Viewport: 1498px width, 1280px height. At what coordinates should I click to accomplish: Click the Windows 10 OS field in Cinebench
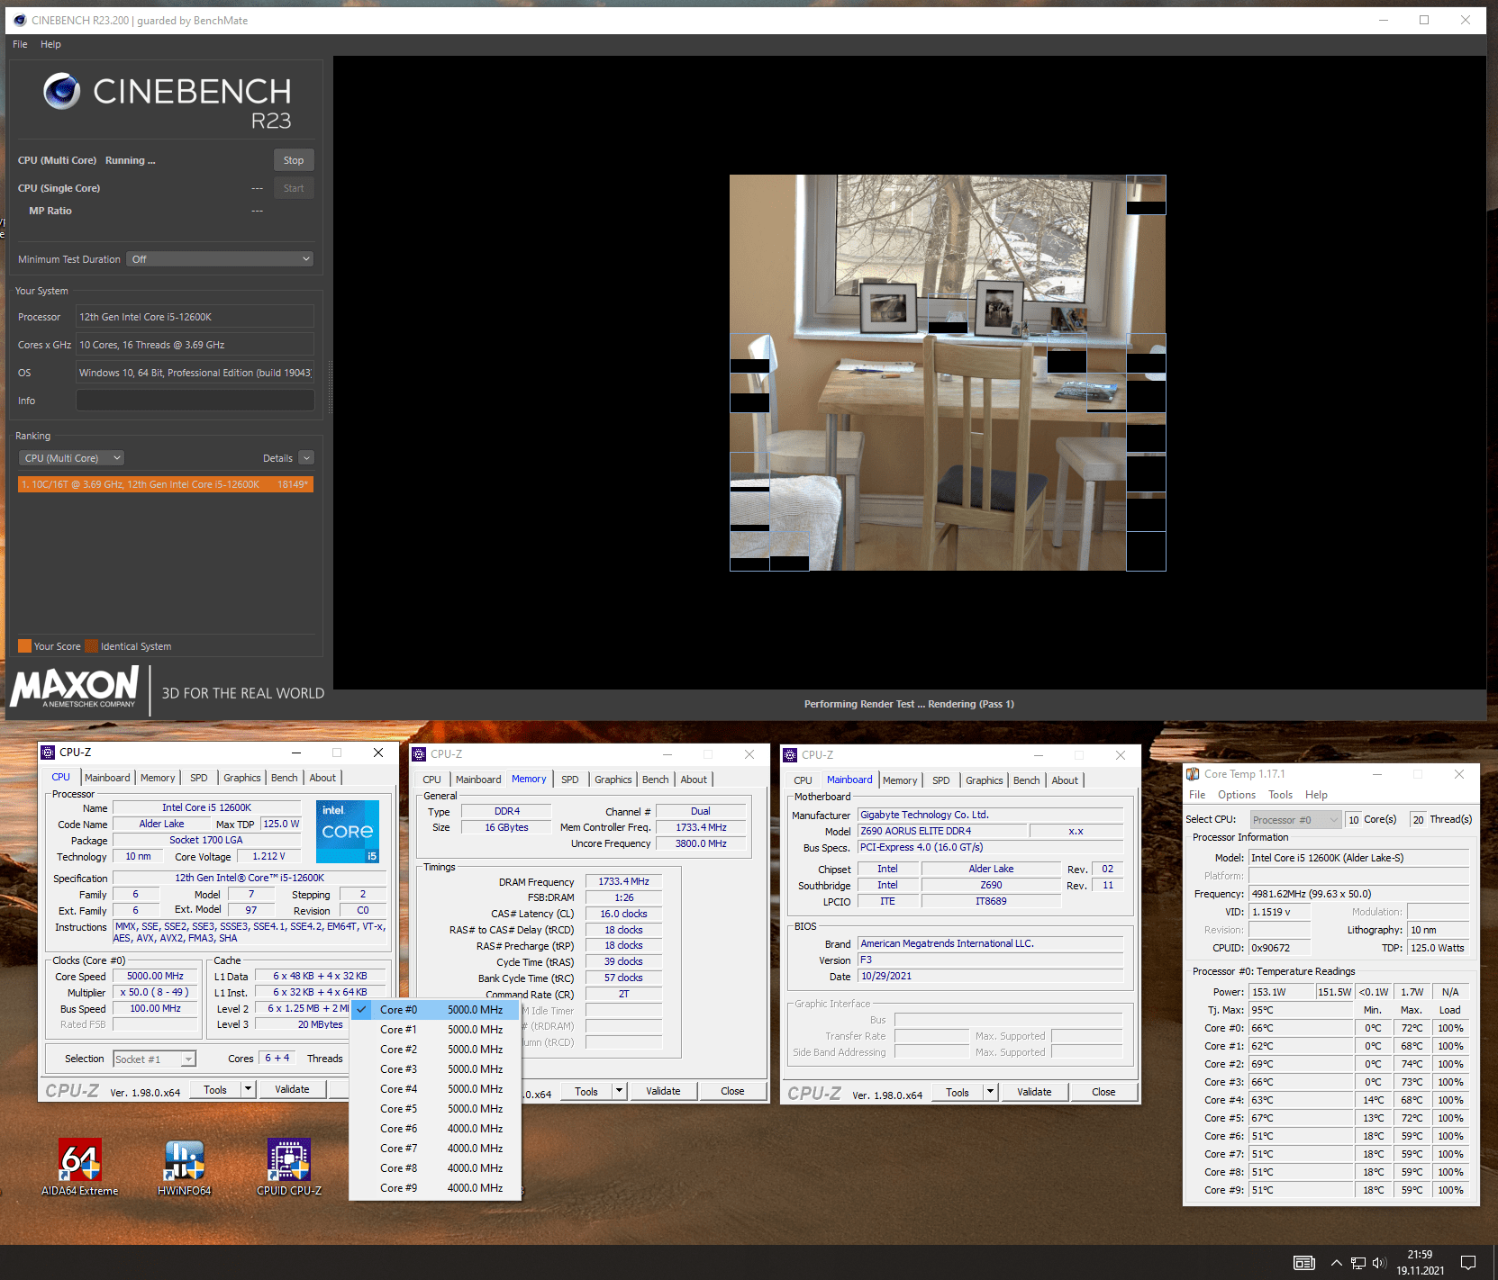(x=195, y=373)
